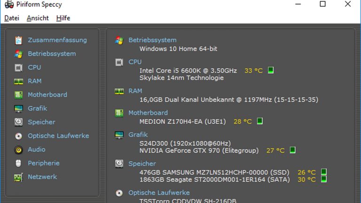The height and width of the screenshot is (203, 361).
Task: Open the Ansicht menu
Action: (38, 18)
